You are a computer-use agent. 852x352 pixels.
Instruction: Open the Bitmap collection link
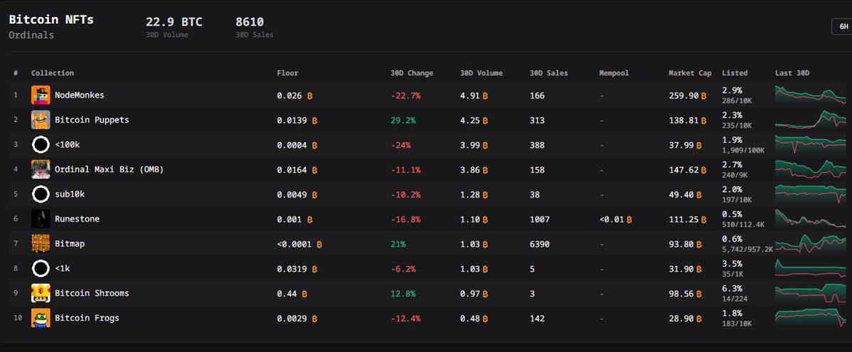click(70, 243)
